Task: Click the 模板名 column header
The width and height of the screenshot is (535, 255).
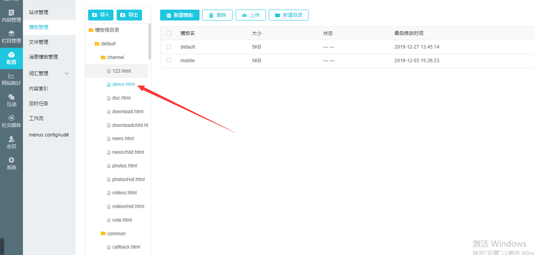Action: (187, 33)
